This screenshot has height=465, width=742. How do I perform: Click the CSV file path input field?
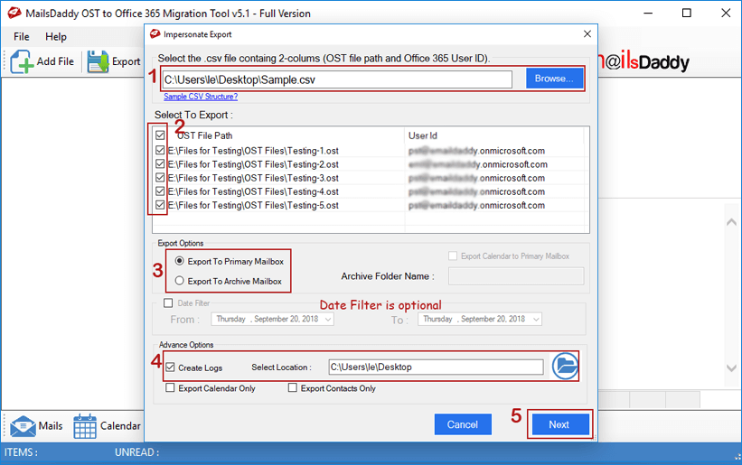[337, 79]
